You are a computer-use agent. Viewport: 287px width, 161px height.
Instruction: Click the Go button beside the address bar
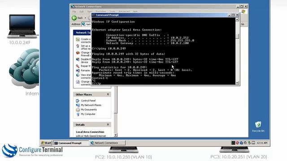243,24
